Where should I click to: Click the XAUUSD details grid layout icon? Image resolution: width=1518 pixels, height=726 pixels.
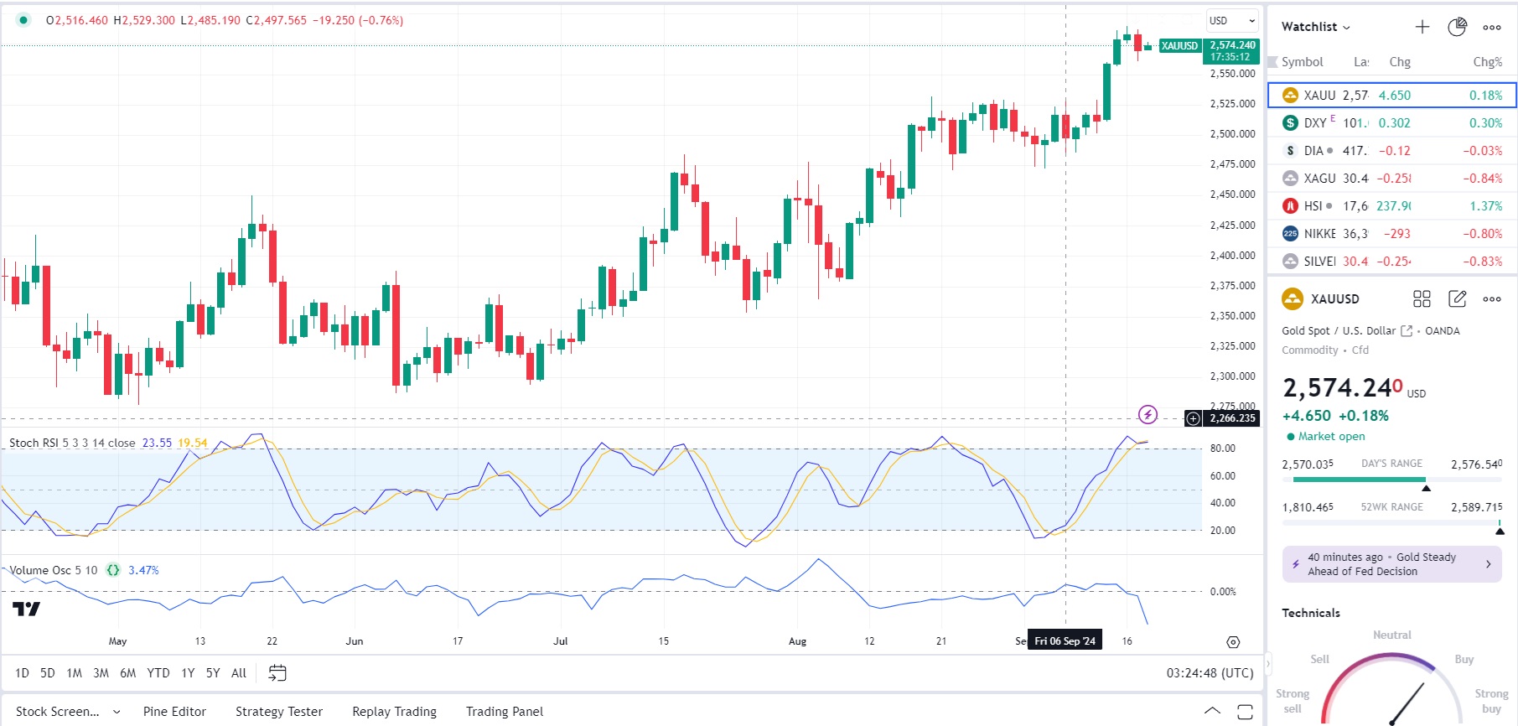click(1422, 299)
